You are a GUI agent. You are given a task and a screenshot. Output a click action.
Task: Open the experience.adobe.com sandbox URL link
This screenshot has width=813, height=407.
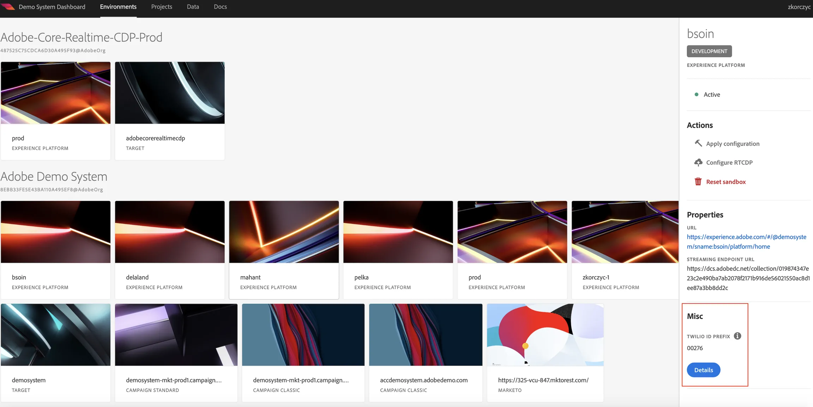746,242
